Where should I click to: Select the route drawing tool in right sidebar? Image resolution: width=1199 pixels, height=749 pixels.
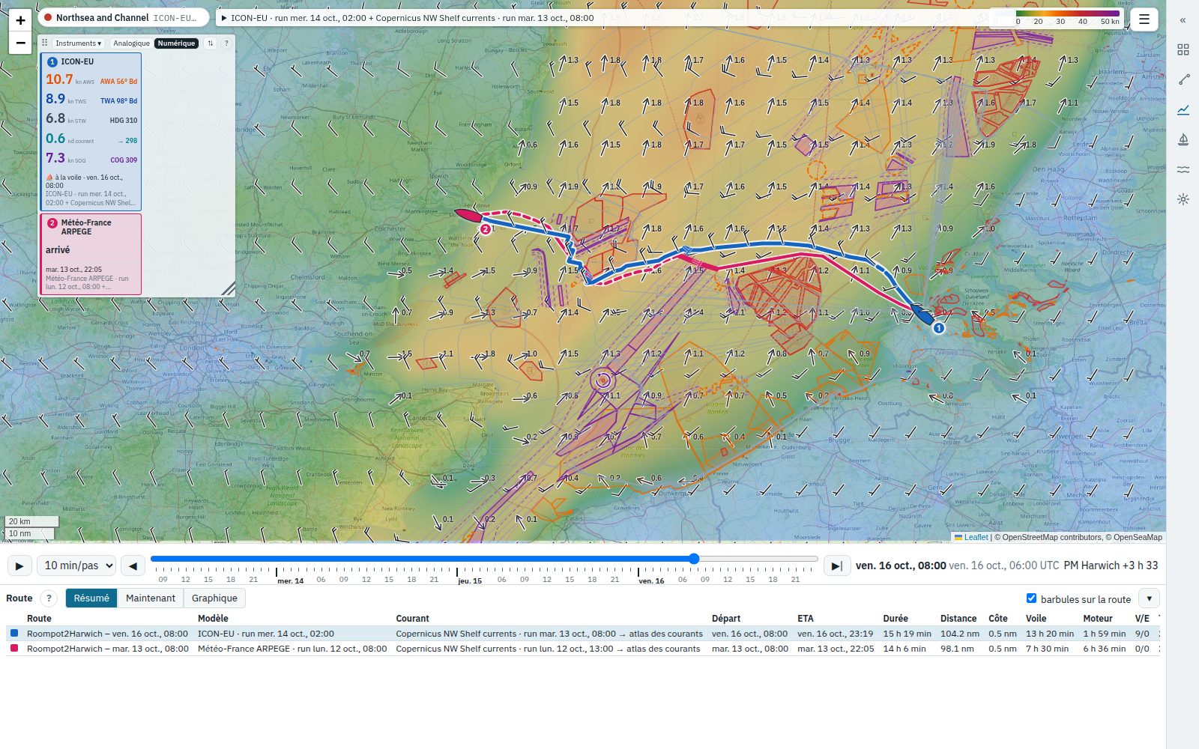(1183, 79)
